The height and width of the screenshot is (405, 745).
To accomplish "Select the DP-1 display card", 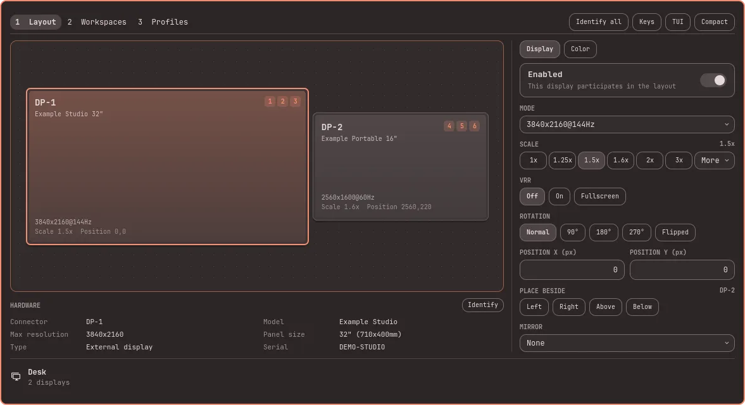I will [x=167, y=166].
